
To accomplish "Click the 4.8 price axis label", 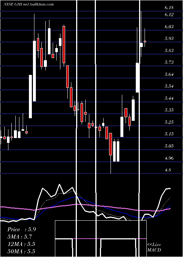I will tap(168, 170).
